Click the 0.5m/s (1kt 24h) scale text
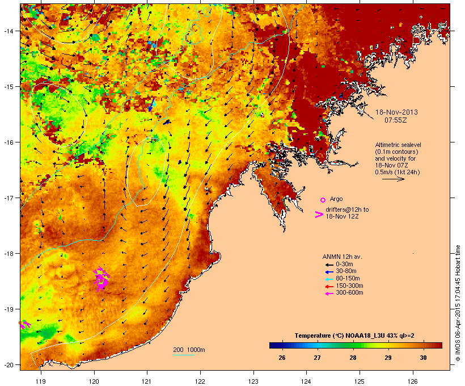This screenshot has width=465, height=386. click(x=398, y=172)
